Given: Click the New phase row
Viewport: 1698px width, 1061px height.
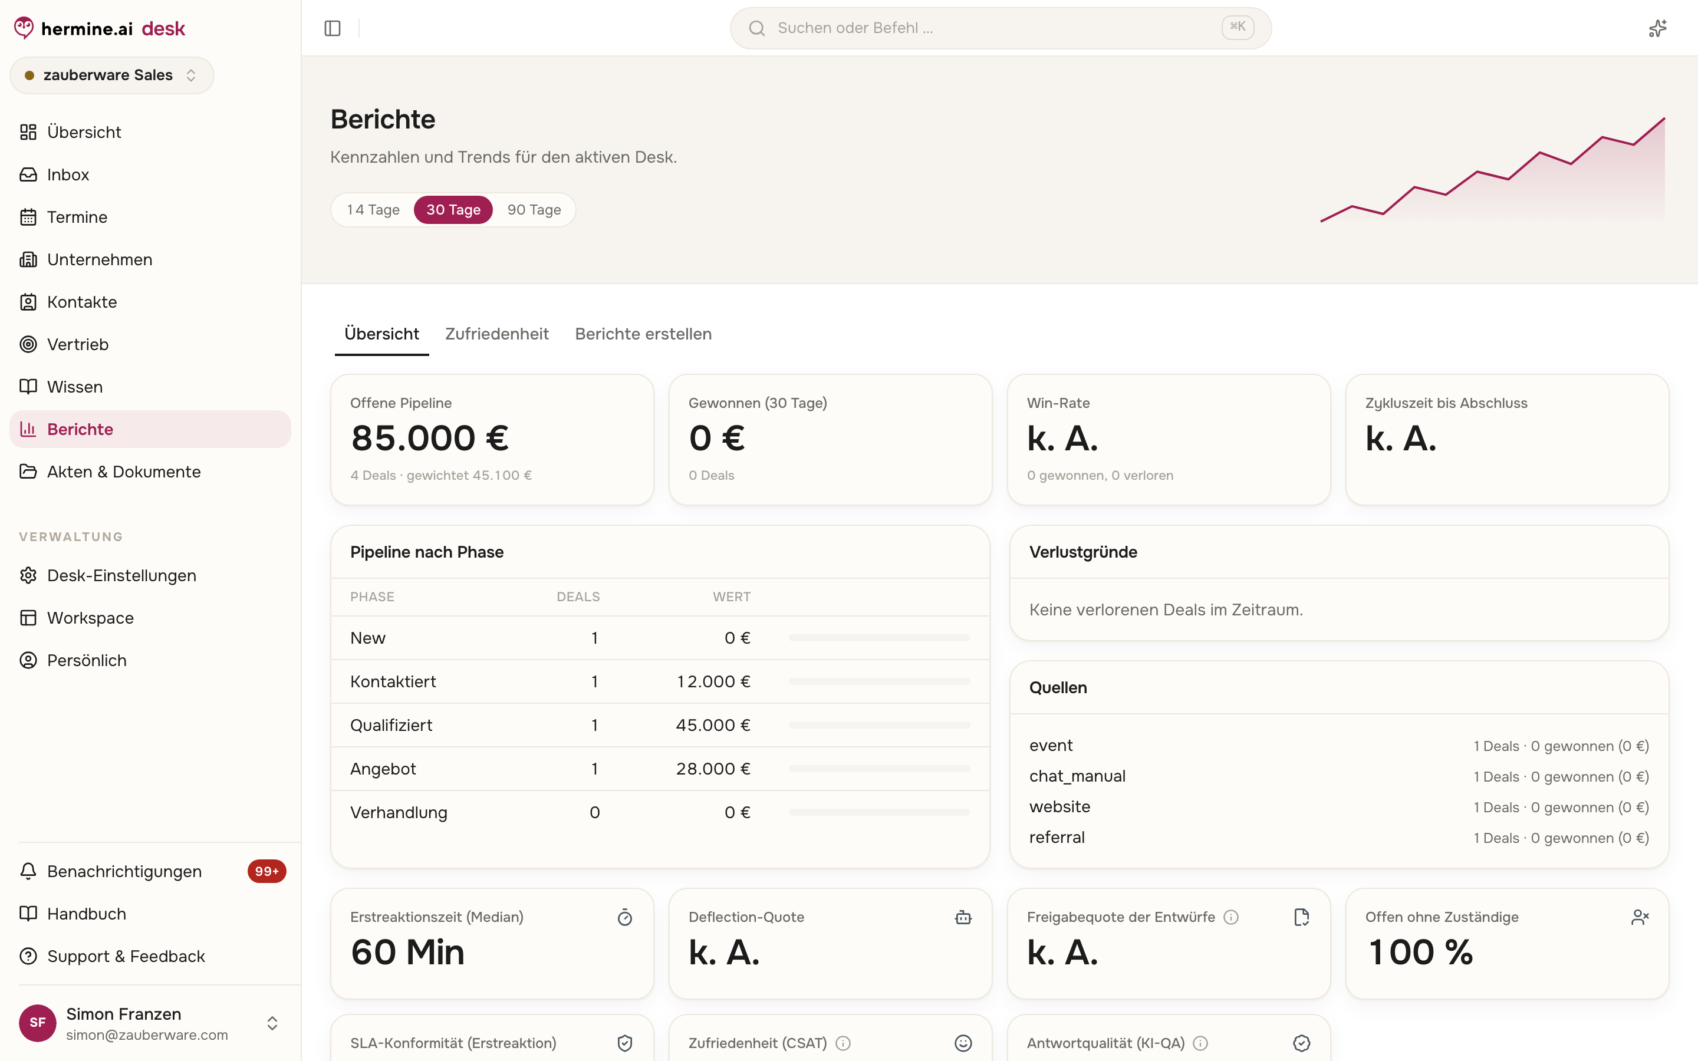Looking at the screenshot, I should 660,638.
